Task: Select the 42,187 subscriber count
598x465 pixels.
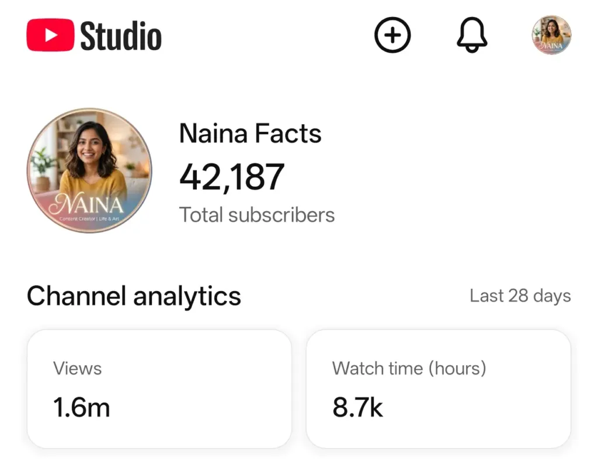Action: click(x=232, y=177)
